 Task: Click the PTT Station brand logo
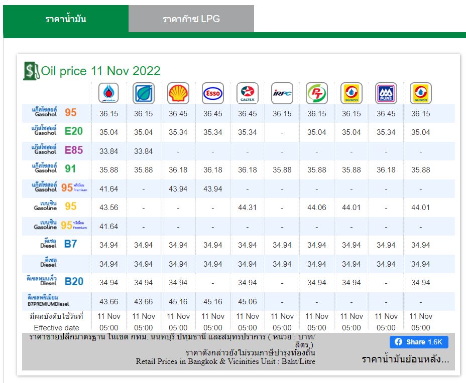click(108, 93)
